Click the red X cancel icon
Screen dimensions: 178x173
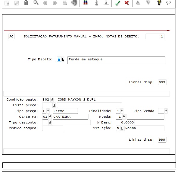(127, 3)
